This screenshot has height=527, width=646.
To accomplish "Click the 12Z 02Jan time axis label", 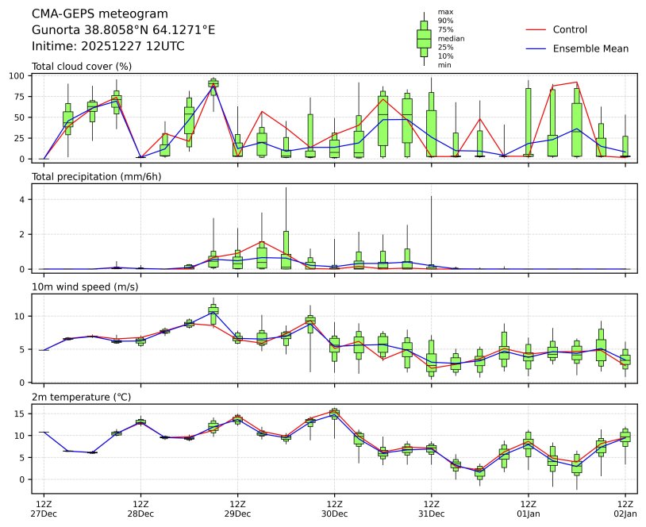I will pyautogui.click(x=625, y=509).
